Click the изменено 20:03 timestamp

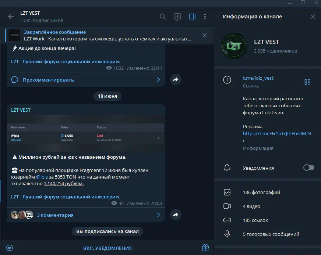point(144,203)
